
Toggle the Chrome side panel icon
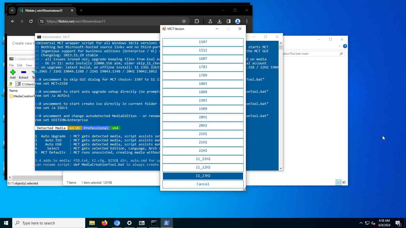229,21
